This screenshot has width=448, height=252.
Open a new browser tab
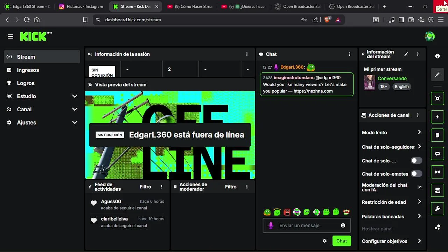click(x=385, y=6)
